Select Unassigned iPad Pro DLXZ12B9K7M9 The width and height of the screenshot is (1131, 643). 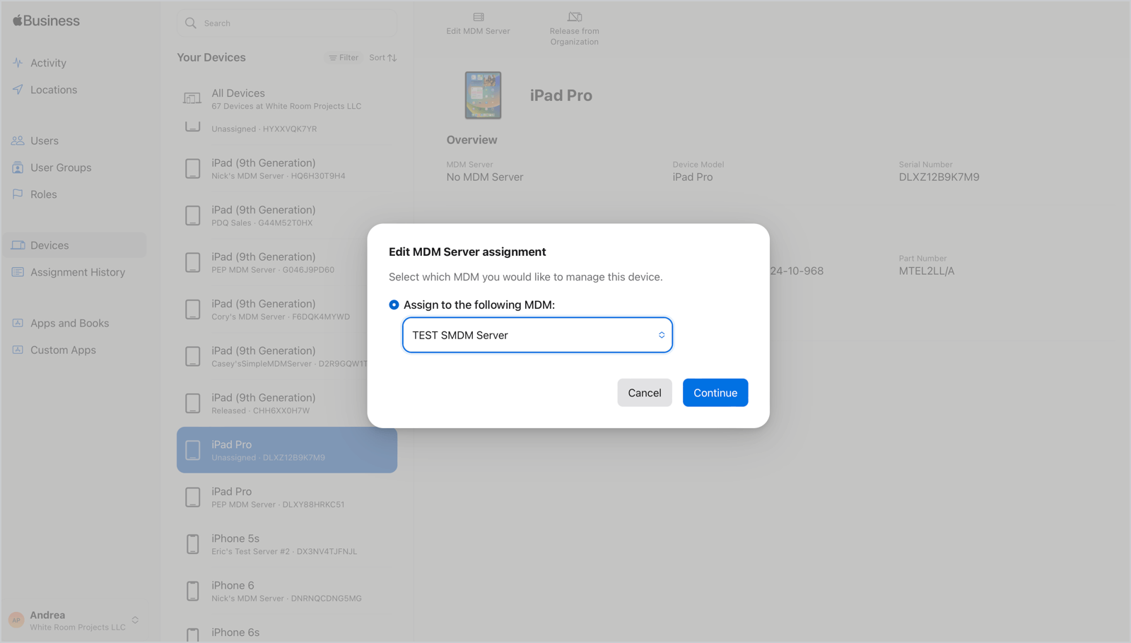[x=287, y=450]
